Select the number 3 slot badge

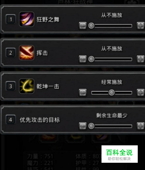point(11,86)
